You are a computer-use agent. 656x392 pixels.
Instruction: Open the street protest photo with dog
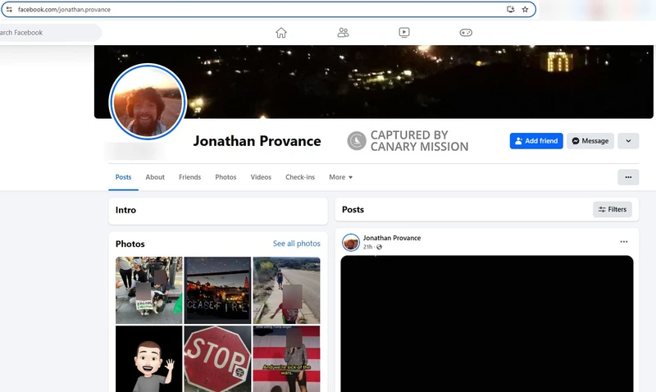click(149, 290)
